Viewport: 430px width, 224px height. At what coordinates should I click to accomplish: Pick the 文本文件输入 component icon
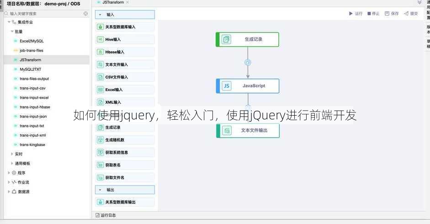[x=101, y=64]
